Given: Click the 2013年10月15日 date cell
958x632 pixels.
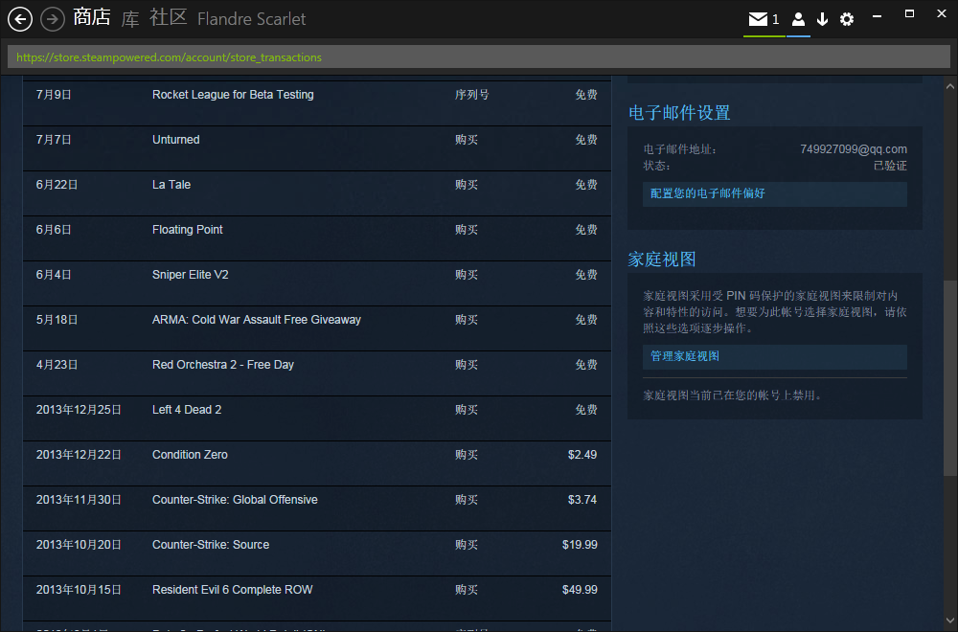Looking at the screenshot, I should pyautogui.click(x=79, y=590).
